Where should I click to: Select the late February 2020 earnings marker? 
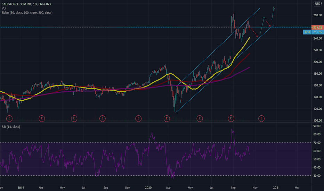tap(167, 118)
